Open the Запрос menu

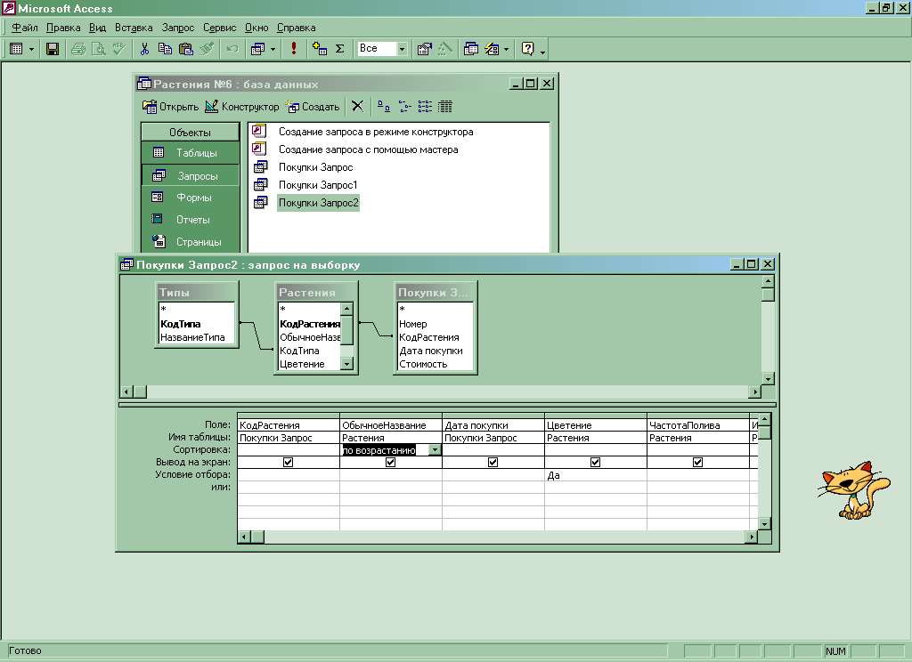click(178, 28)
